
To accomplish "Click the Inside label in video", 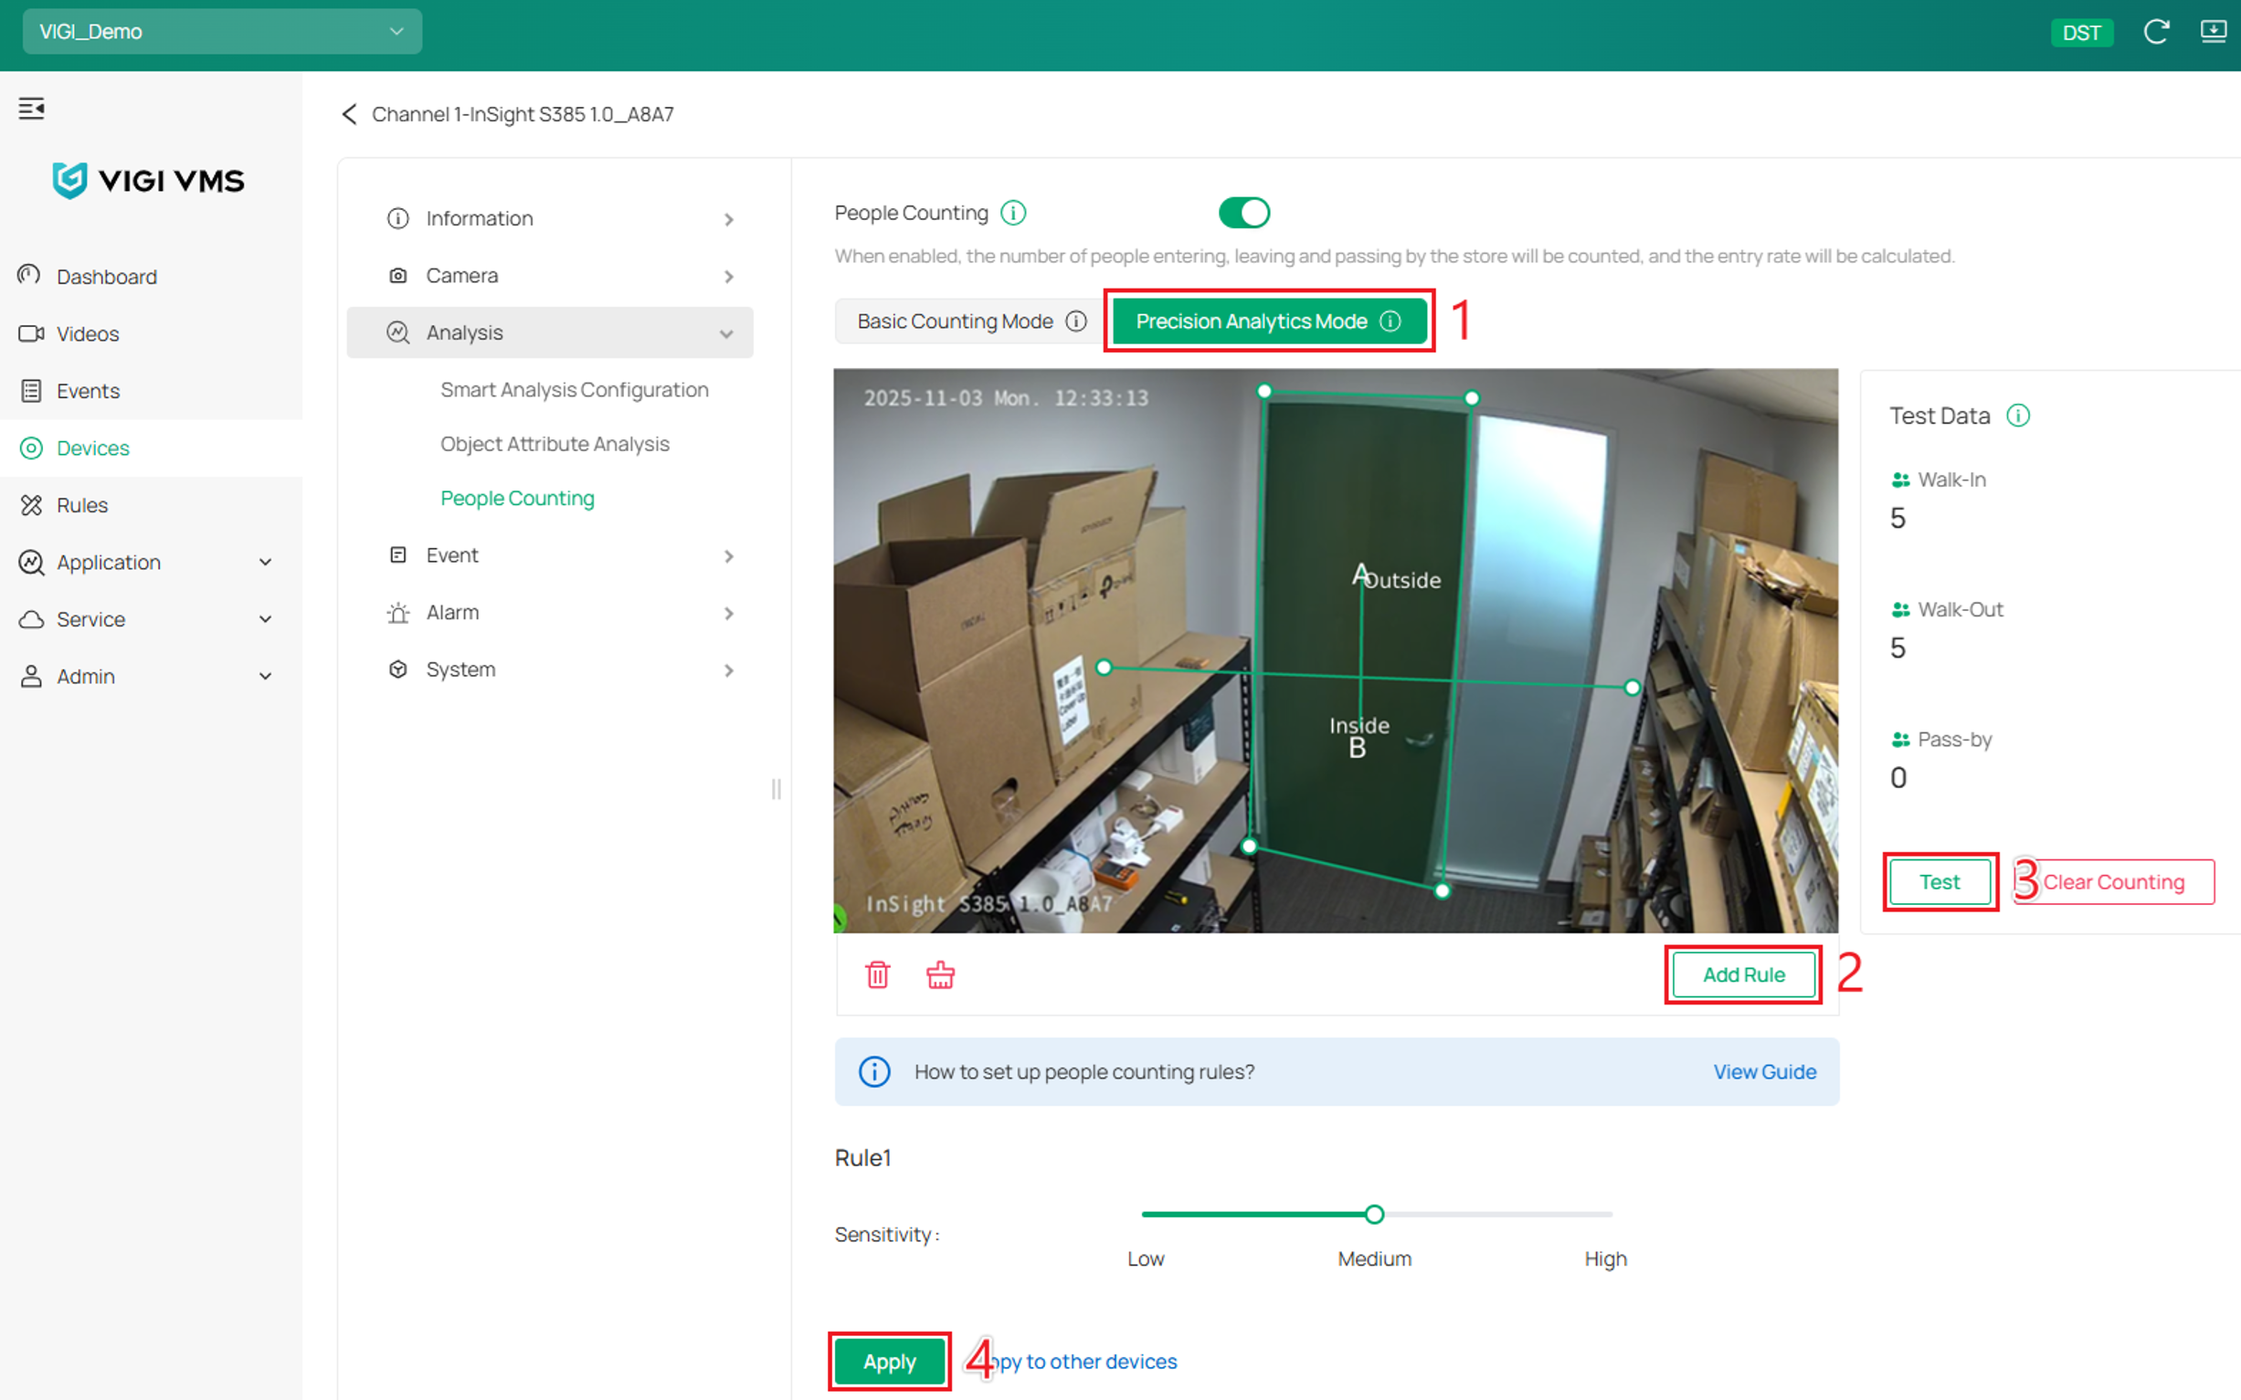I will coord(1359,725).
